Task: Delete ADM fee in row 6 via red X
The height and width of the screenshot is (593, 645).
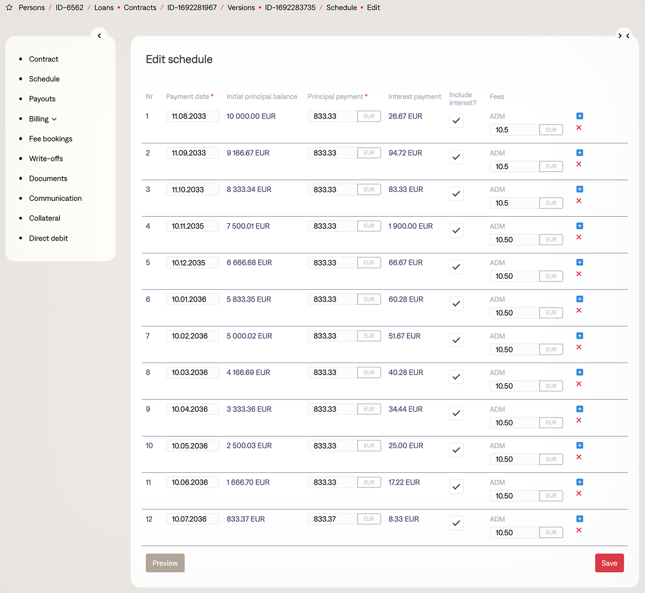Action: 579,310
